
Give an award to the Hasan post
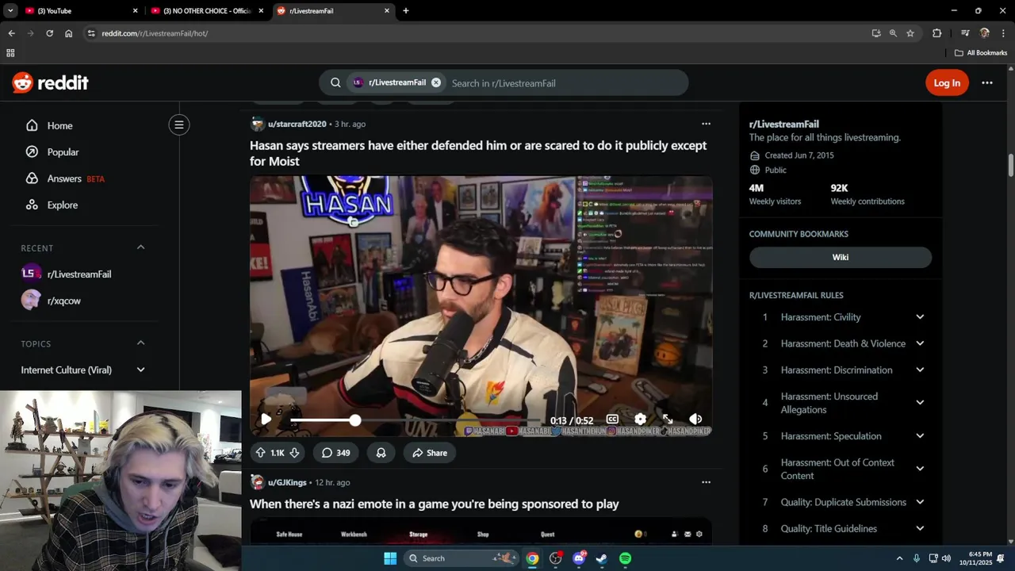click(381, 453)
